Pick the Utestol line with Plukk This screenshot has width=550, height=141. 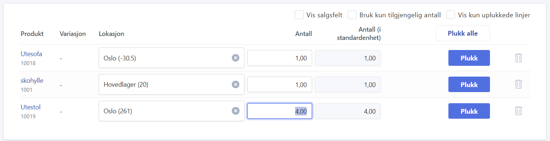[x=469, y=111]
